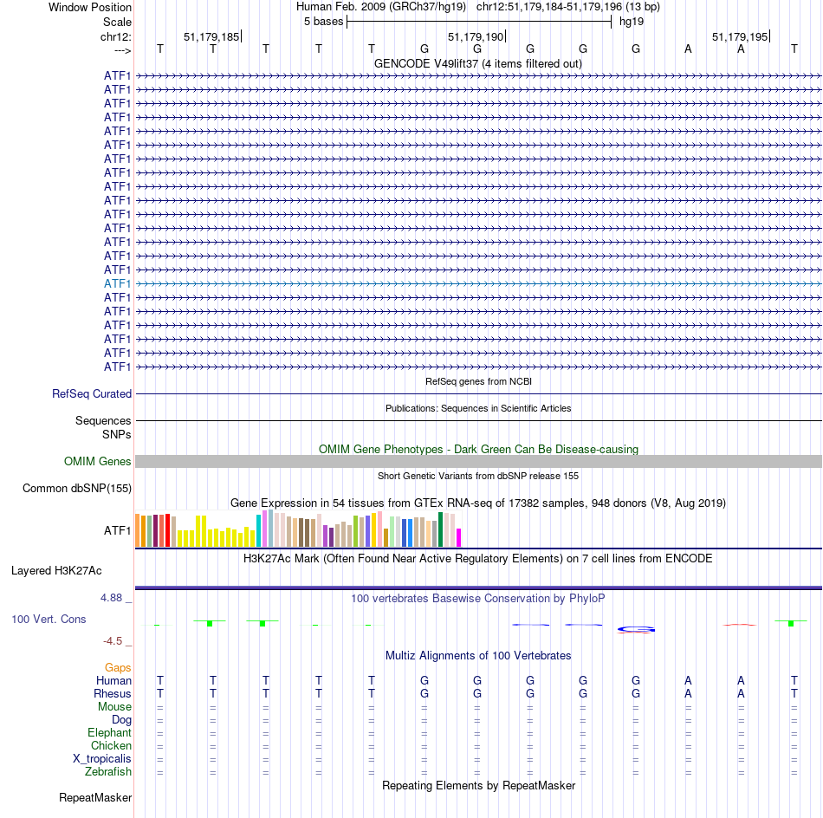Click the Human species label

(113, 680)
